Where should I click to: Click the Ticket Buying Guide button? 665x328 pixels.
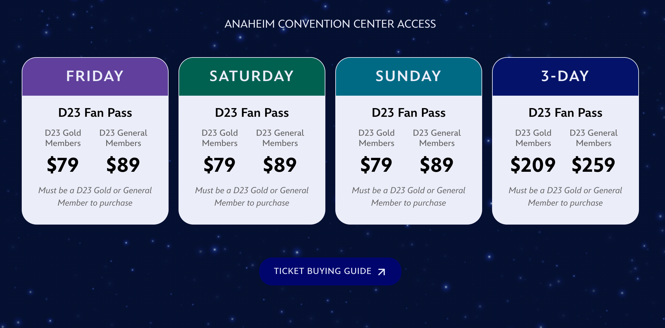(330, 271)
